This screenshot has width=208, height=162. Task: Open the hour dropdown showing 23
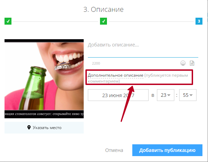166,95
